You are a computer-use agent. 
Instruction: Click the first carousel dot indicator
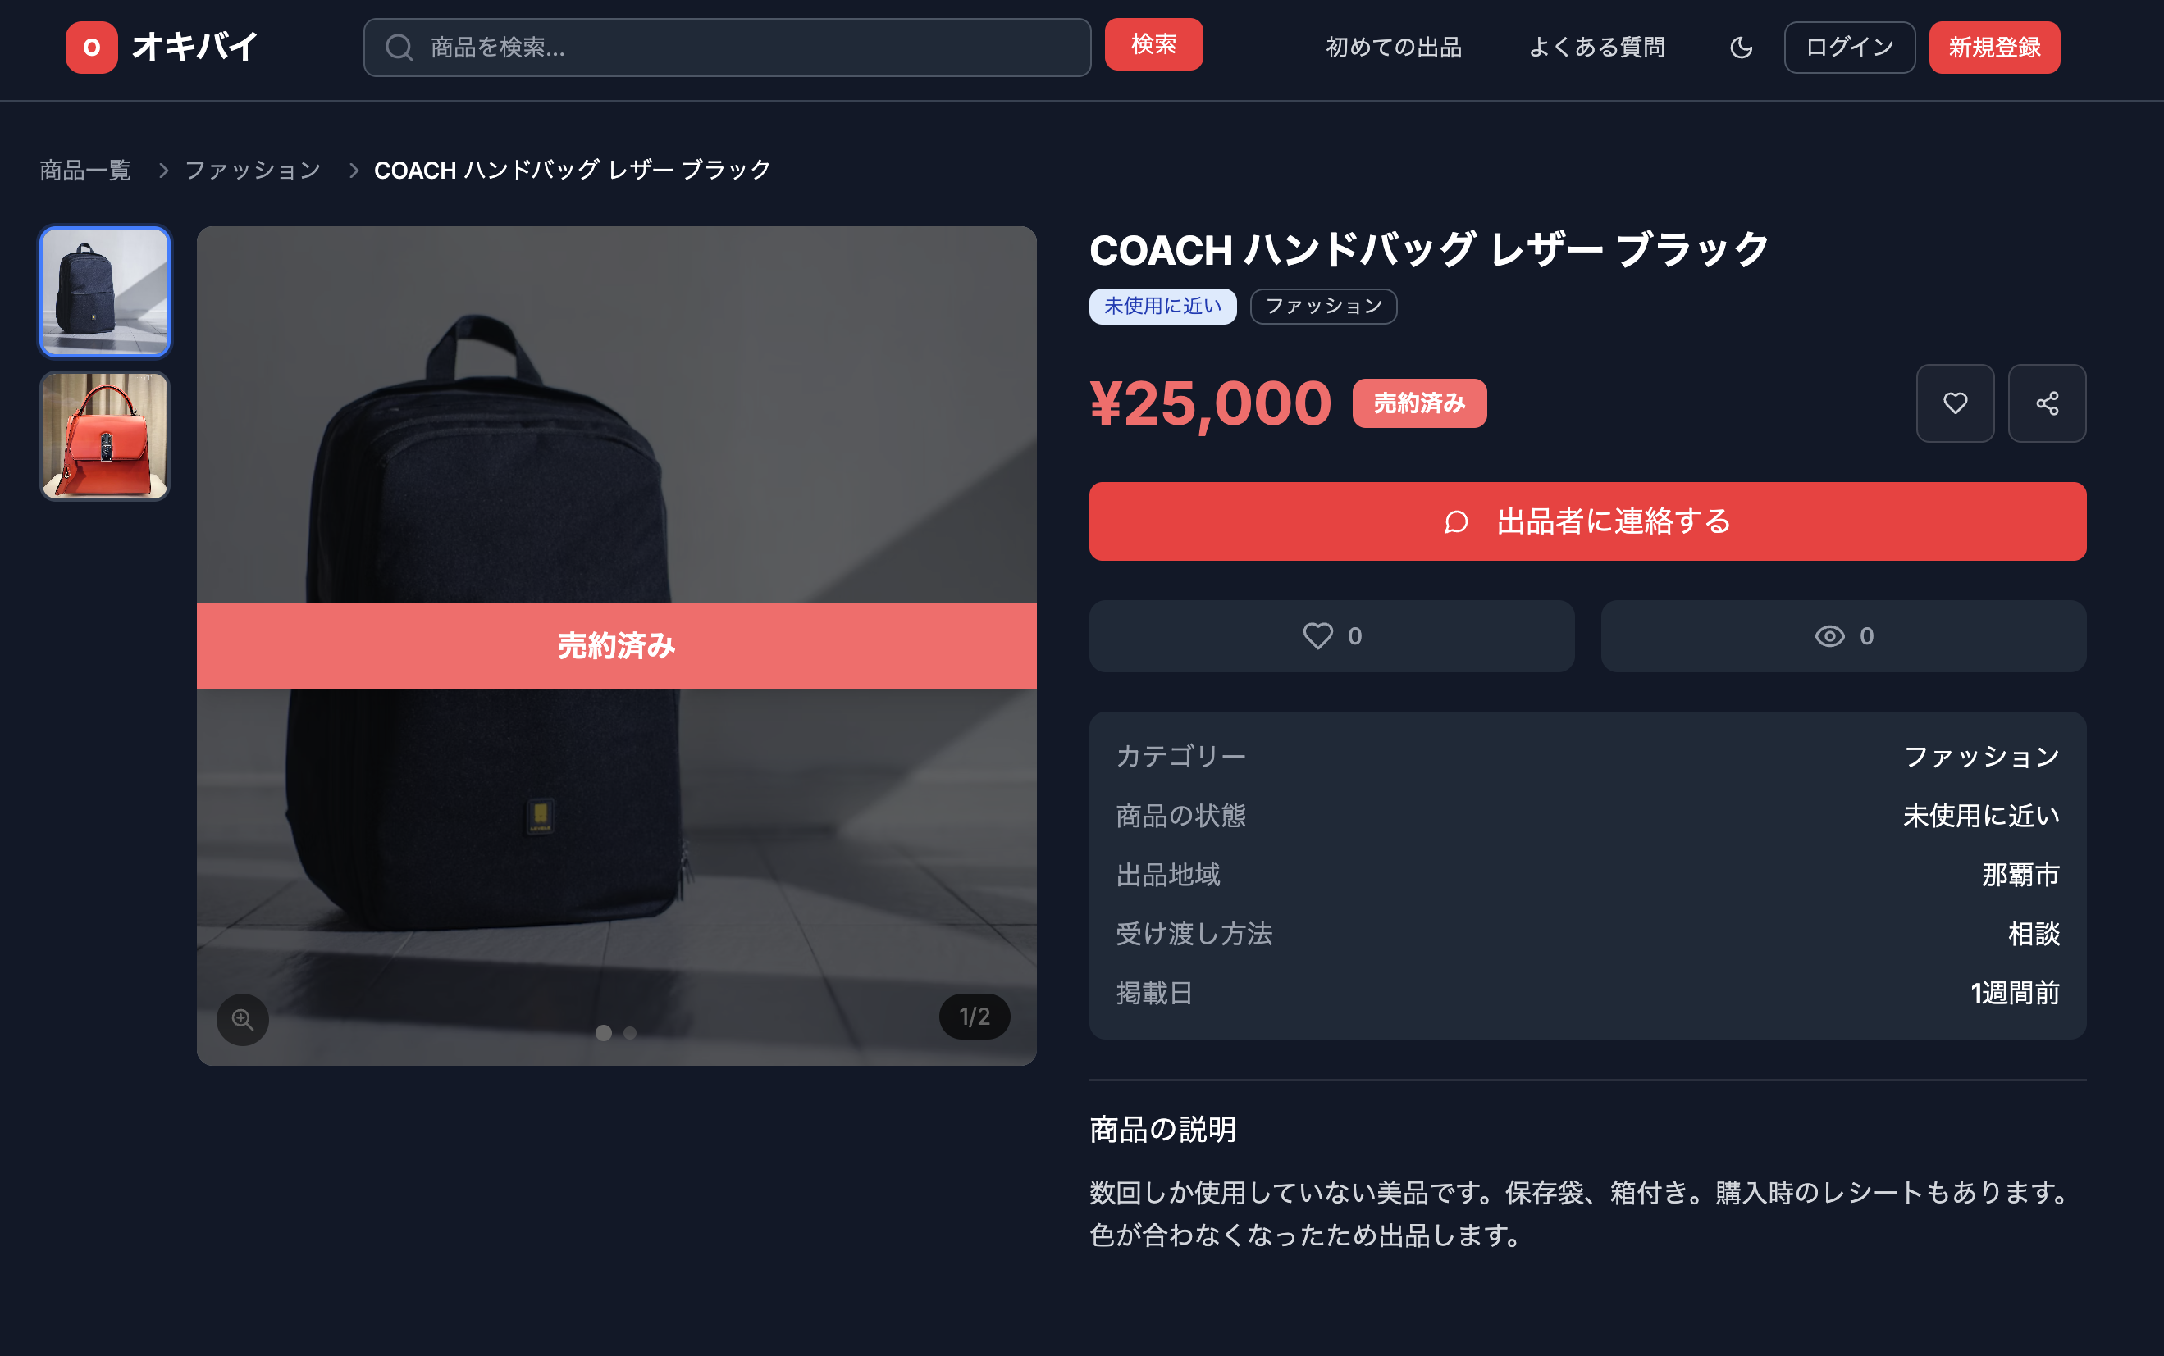pos(604,1033)
